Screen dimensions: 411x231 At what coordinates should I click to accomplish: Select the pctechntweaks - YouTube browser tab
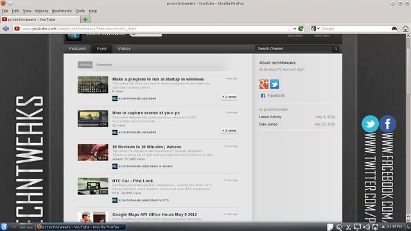point(40,19)
